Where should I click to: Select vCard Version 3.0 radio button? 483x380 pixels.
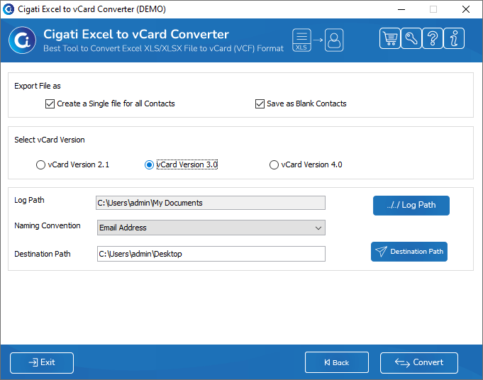pyautogui.click(x=149, y=164)
